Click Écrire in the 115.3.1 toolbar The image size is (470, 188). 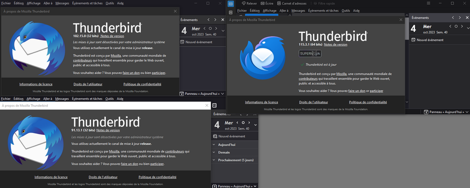point(266,3)
